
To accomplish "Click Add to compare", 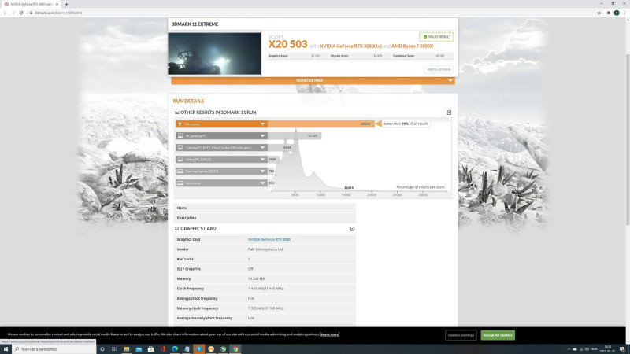I will pyautogui.click(x=439, y=69).
